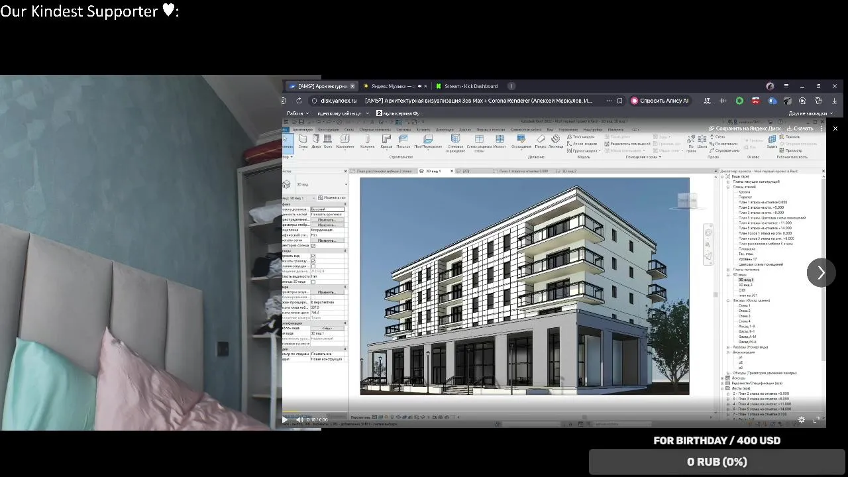This screenshot has height=477, width=848.
Task: Toggle the Показать границу обрезки checkbox
Action: point(313,261)
